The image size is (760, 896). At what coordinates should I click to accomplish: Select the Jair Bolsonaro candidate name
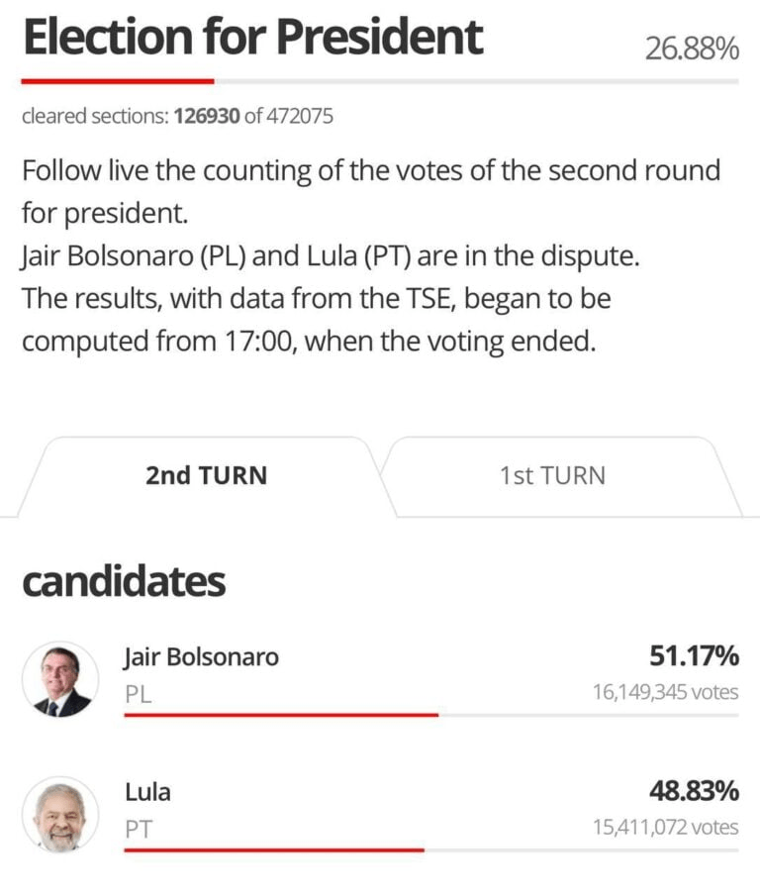pos(202,656)
